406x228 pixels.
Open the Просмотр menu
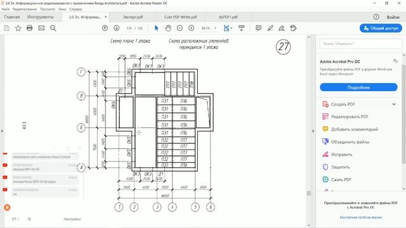[x=48, y=9]
